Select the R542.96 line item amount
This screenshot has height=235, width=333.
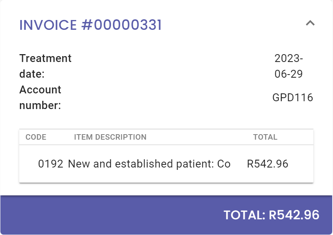[x=268, y=164]
